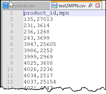This screenshot has width=106, height=94.
Task: Click the row 231,3614
Action: pos(37,26)
